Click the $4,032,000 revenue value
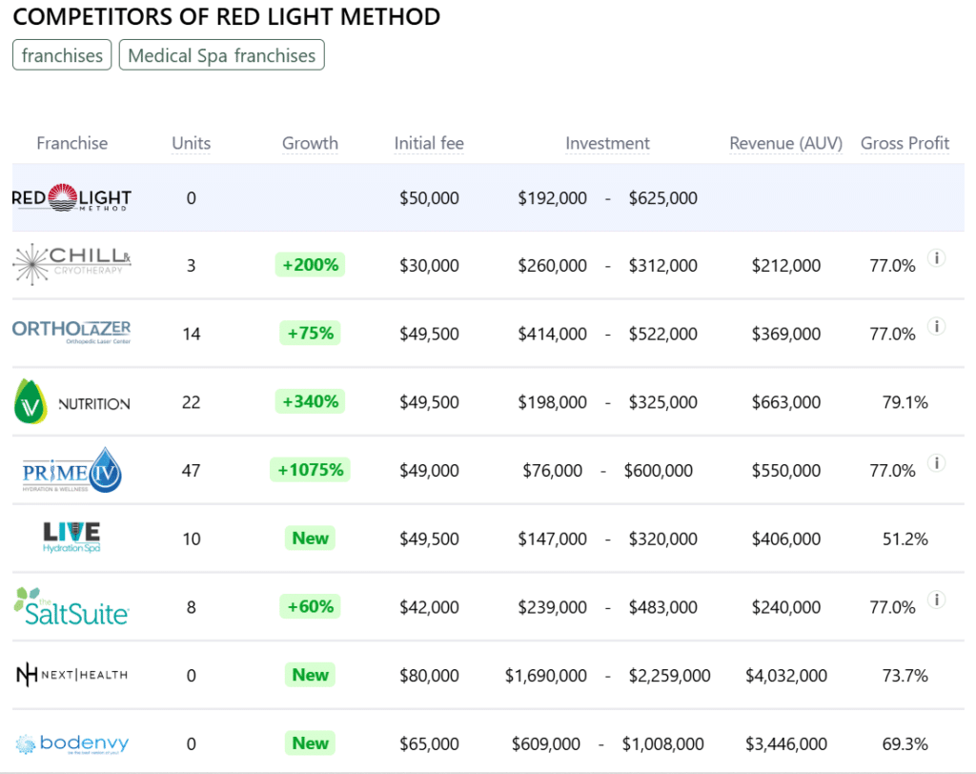 pyautogui.click(x=786, y=676)
